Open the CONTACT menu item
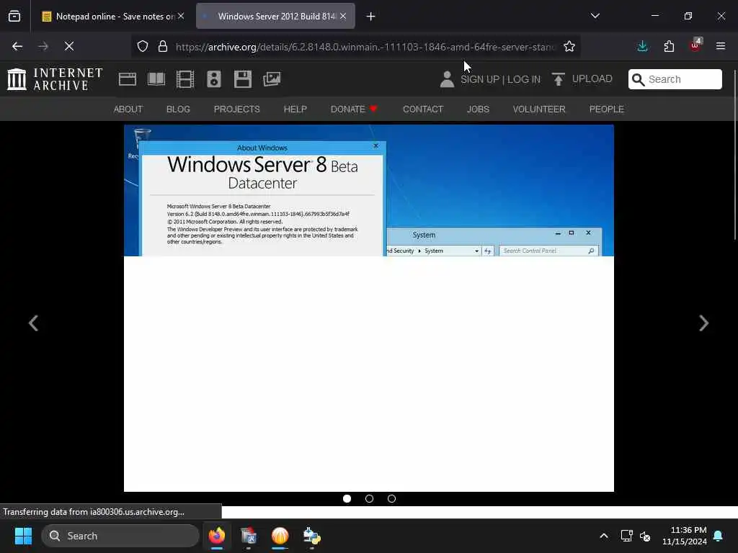 tap(423, 109)
